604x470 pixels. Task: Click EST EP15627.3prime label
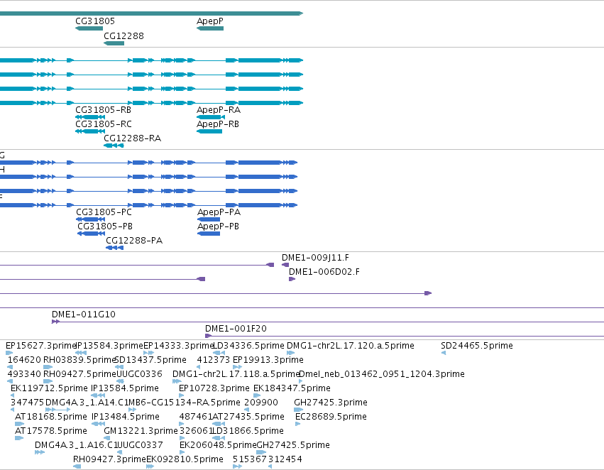coord(41,346)
